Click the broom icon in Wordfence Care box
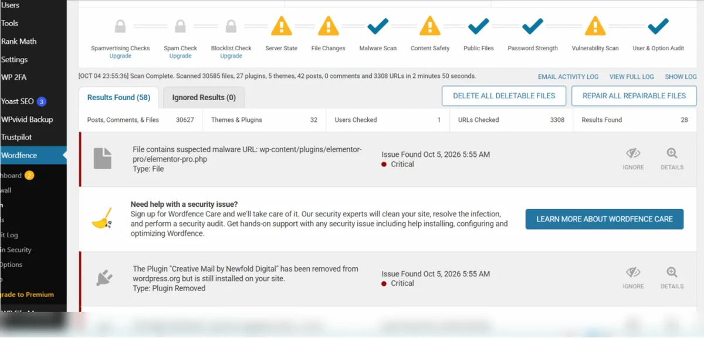This screenshot has height=338, width=704. (102, 218)
